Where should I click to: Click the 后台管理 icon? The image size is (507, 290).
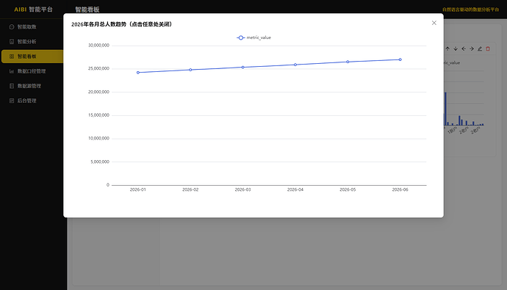(x=12, y=101)
